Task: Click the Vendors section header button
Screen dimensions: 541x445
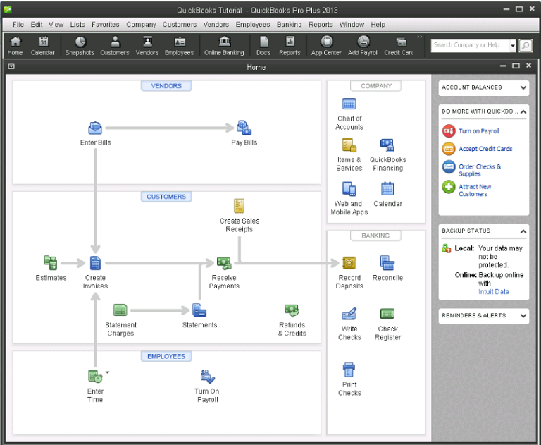Action: (166, 85)
